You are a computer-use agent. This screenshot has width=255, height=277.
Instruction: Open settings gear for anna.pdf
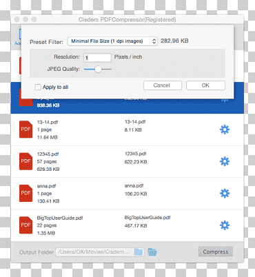click(x=225, y=194)
